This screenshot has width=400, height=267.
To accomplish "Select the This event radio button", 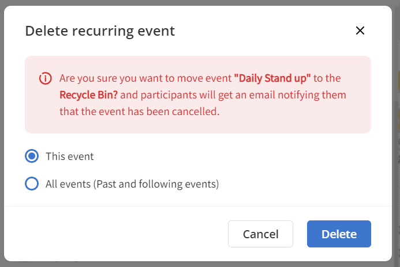I will click(x=32, y=156).
